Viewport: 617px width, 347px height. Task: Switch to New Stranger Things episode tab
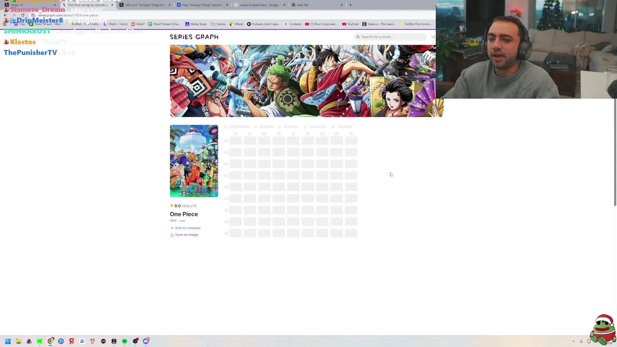[x=201, y=5]
